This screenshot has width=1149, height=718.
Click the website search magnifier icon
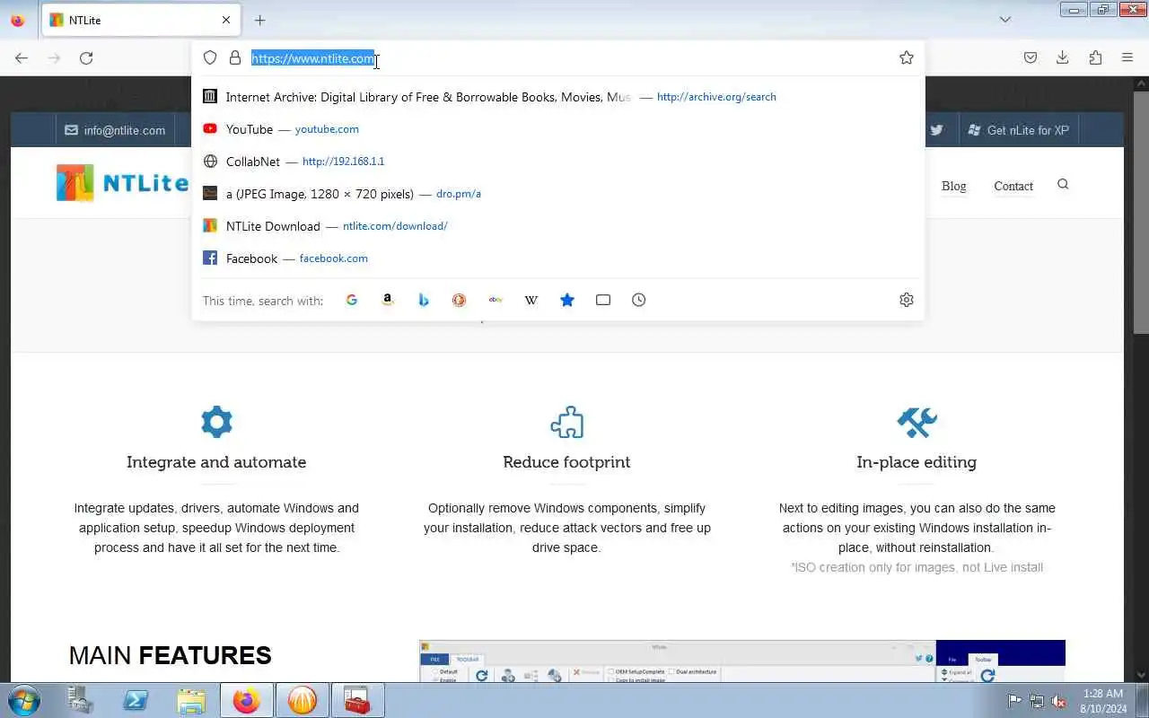(1063, 184)
